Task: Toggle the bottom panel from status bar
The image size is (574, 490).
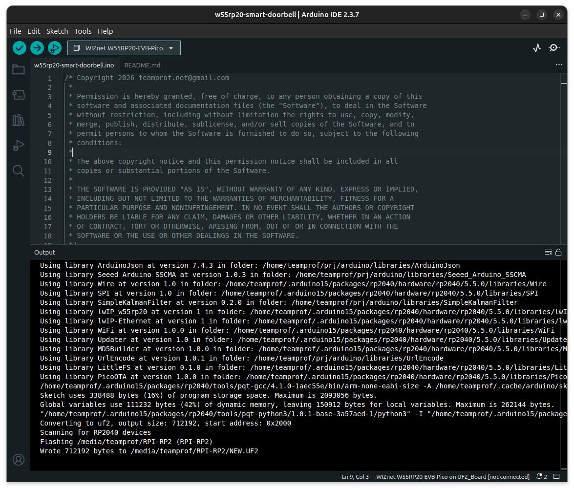Action: click(x=556, y=476)
